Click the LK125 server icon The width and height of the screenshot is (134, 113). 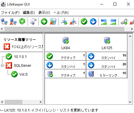point(107,40)
